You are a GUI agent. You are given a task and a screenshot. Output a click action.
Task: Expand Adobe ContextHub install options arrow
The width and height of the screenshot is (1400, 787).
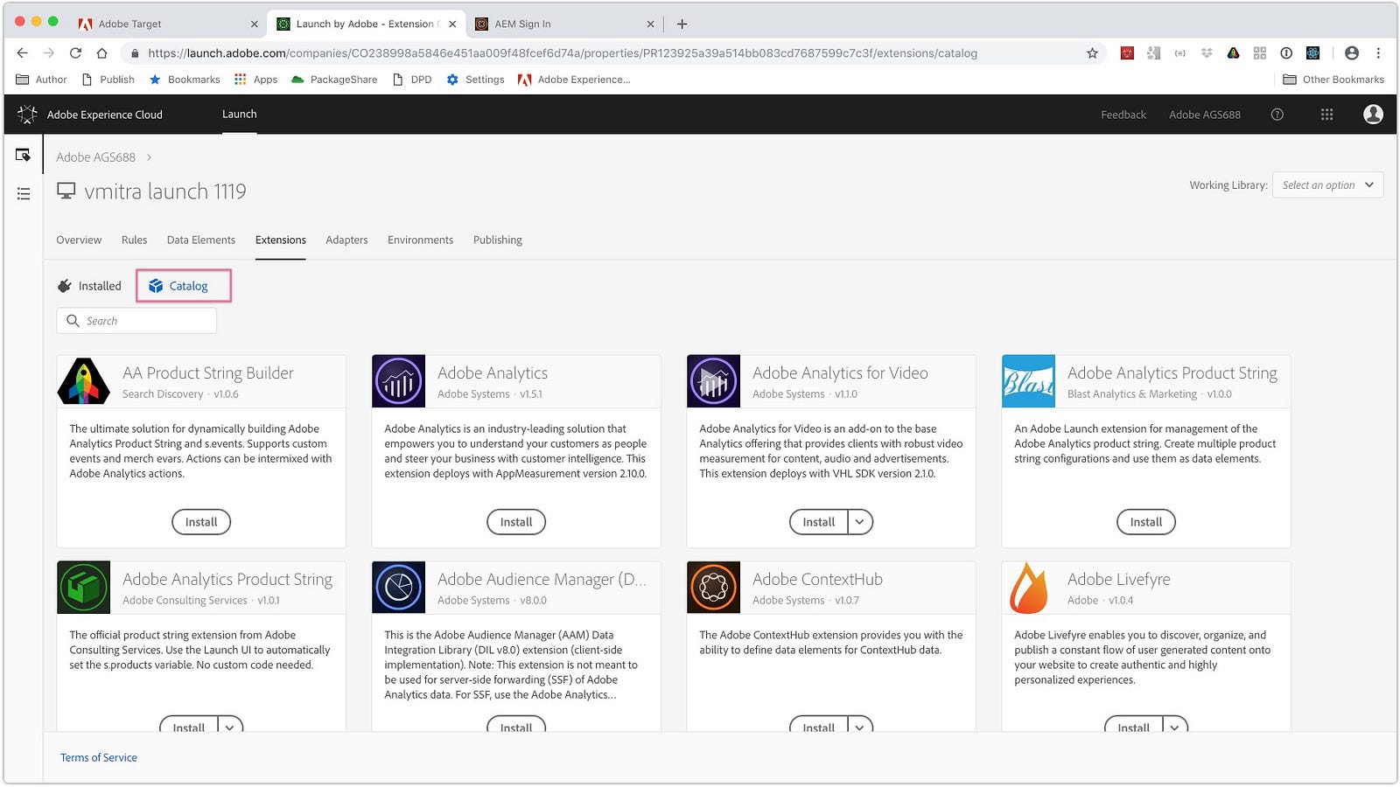pyautogui.click(x=859, y=727)
